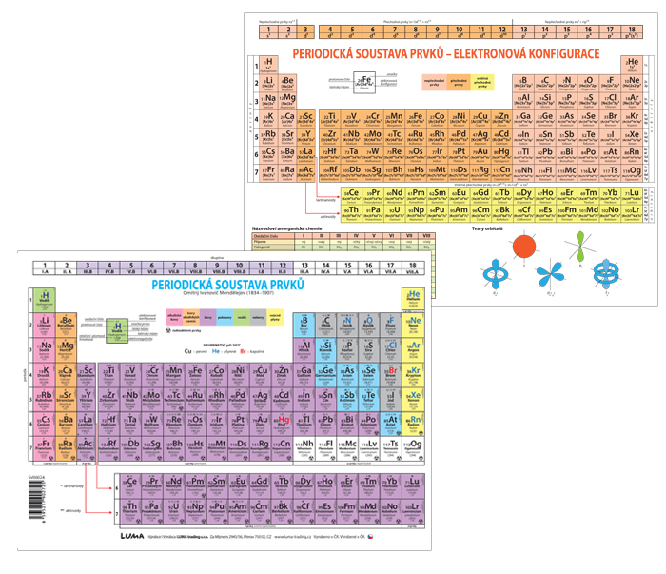This screenshot has height=574, width=666.
Task: Click the 'www.luma-trading.cz' website text
Action: coord(293,537)
